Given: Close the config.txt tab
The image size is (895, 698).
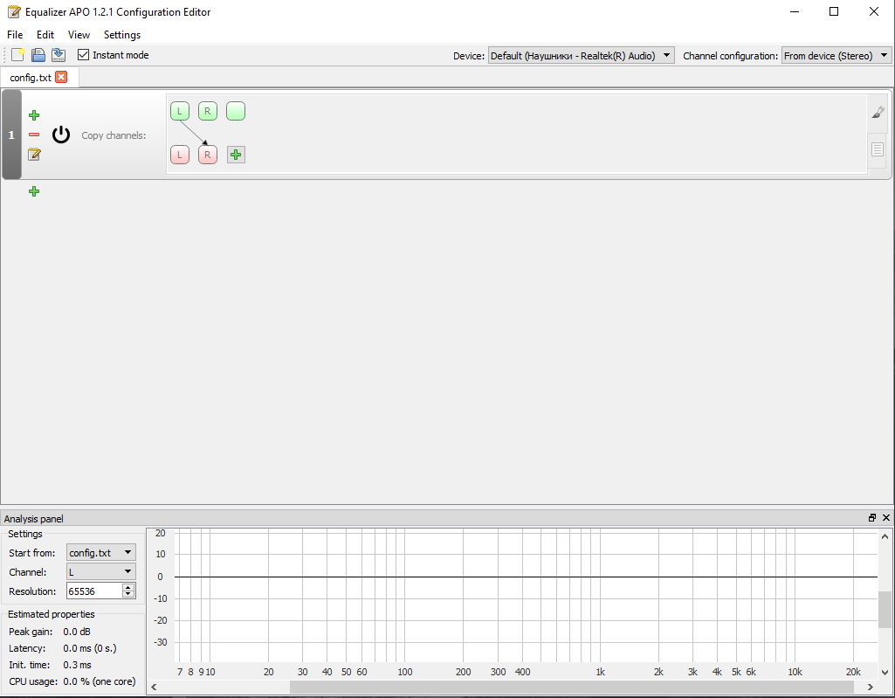Looking at the screenshot, I should 61,77.
